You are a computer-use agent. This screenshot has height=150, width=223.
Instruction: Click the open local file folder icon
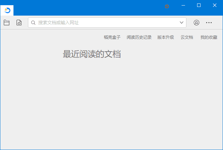point(7,23)
